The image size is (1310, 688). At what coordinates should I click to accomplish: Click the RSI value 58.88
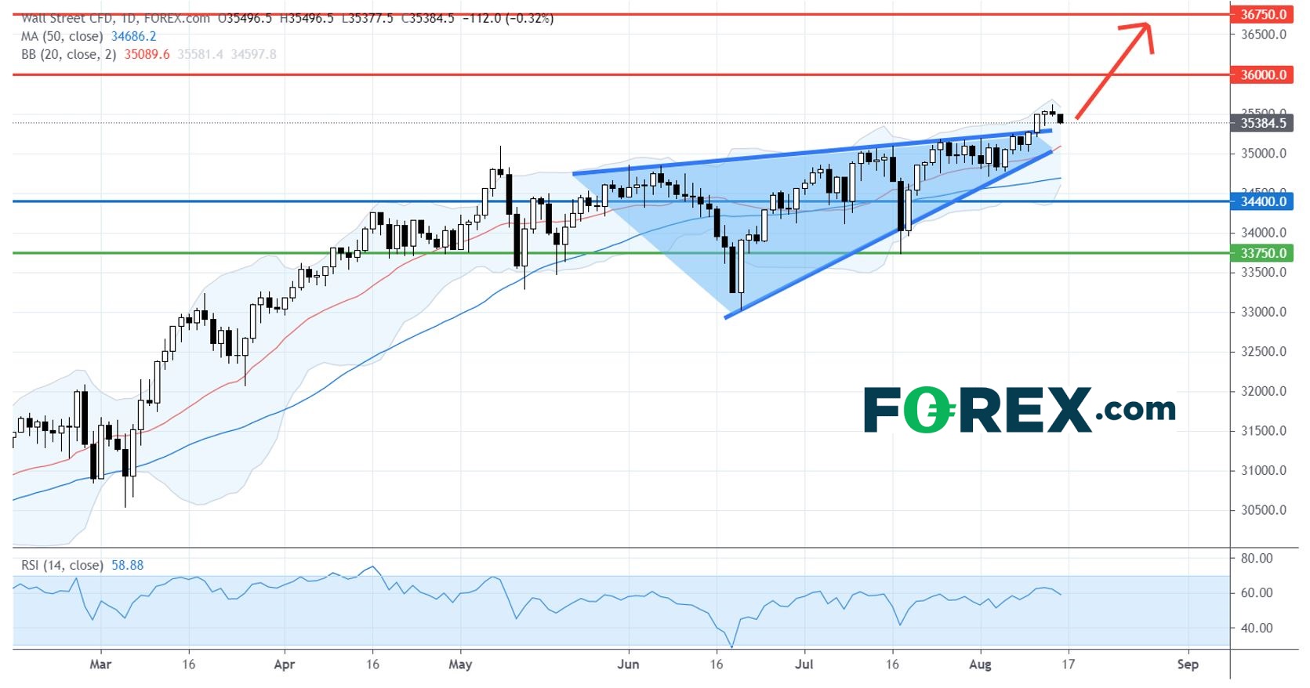tap(128, 565)
